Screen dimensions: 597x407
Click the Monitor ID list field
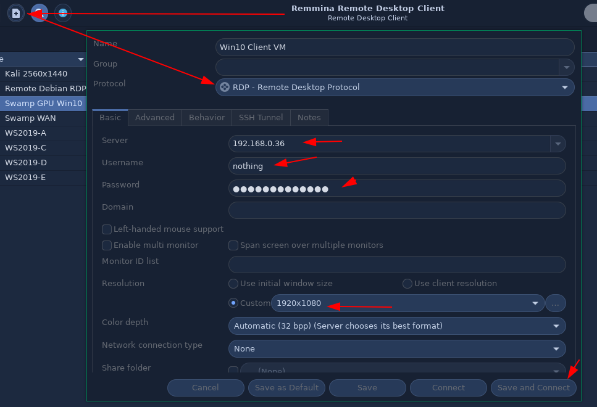click(x=397, y=265)
